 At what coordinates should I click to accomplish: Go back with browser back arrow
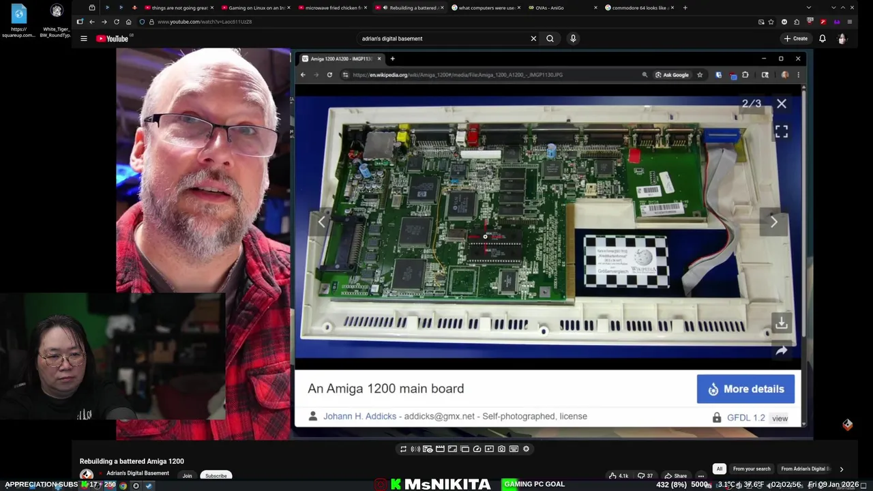click(x=92, y=22)
